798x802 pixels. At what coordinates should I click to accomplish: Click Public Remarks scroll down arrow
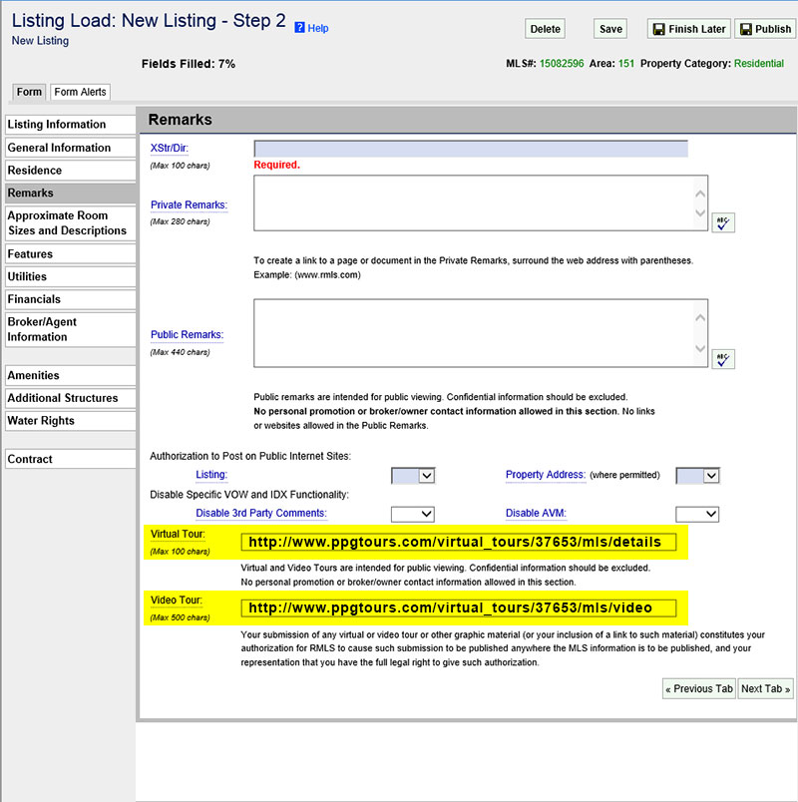701,348
